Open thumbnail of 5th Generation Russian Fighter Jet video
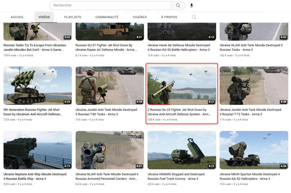This screenshot has height=193, width=291. [38, 86]
